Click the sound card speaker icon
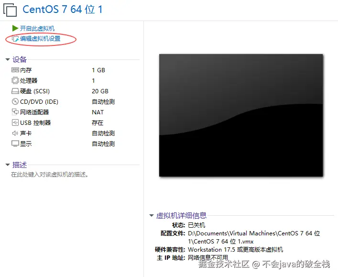This screenshot has height=277, width=338. (15, 133)
